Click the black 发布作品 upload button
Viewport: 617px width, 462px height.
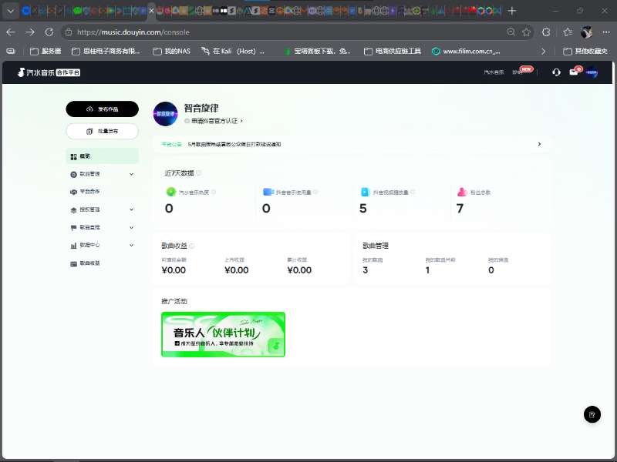click(x=103, y=109)
